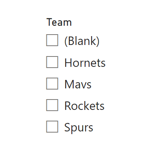Choose the Rockets team word
Screen dimensions: 145x166
coord(84,106)
